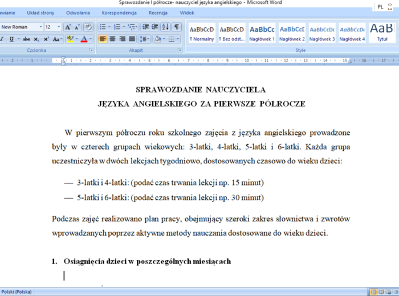Screen dimensions: 399x296
Task: Toggle underline formatting
Action: pos(11,39)
